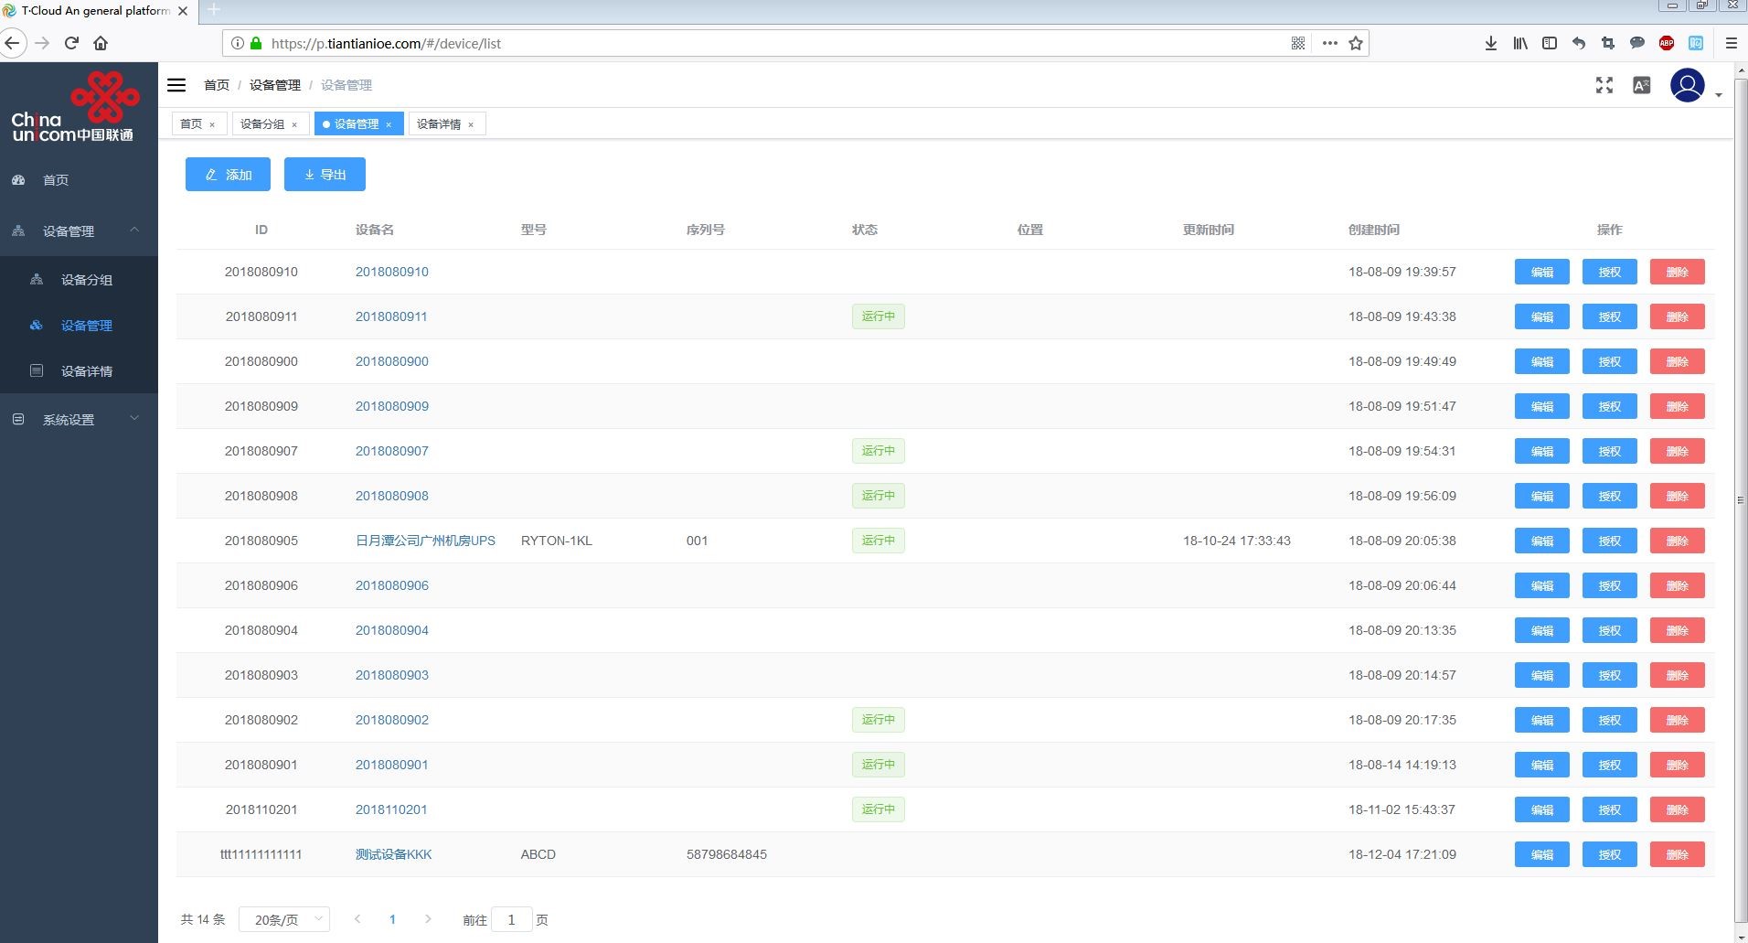Open the browser downloads icon
Image resolution: width=1748 pixels, height=943 pixels.
pyautogui.click(x=1490, y=43)
